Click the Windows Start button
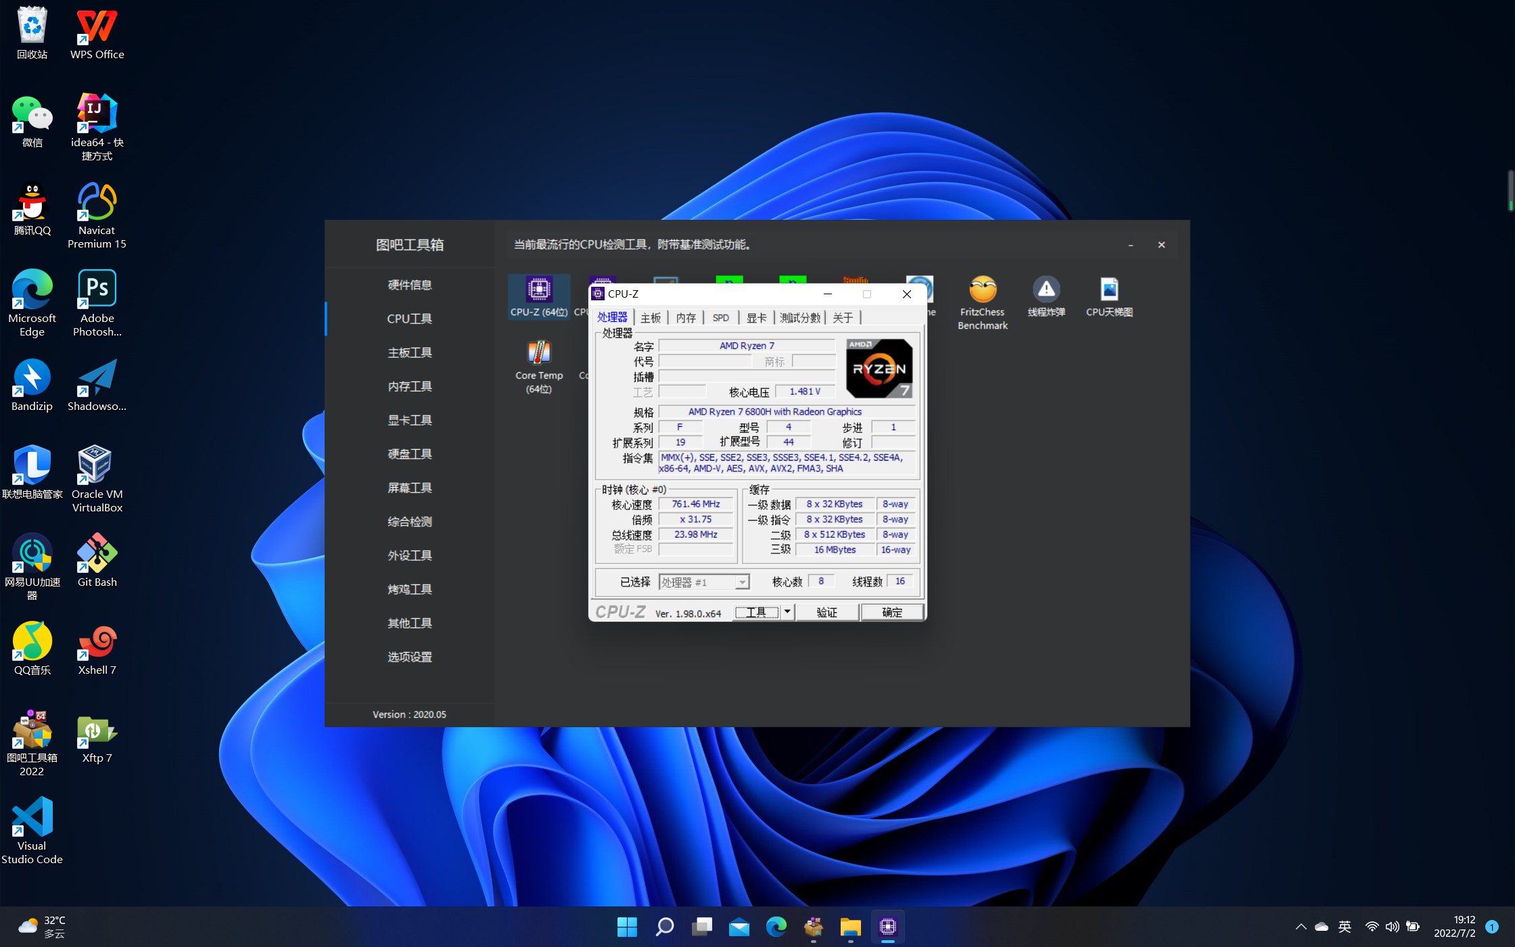 (x=627, y=927)
